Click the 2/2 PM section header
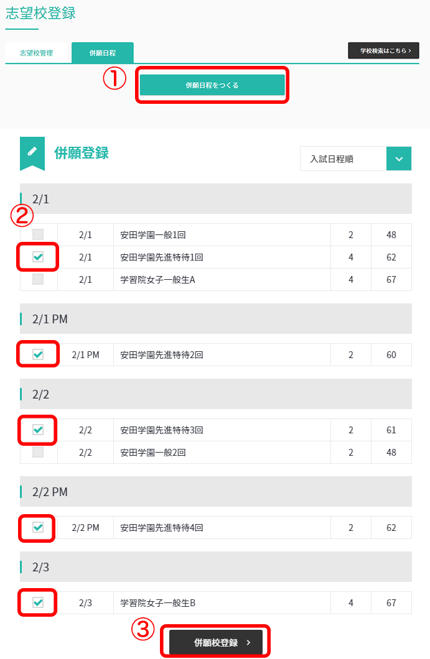Image resolution: width=430 pixels, height=659 pixels. 215,492
